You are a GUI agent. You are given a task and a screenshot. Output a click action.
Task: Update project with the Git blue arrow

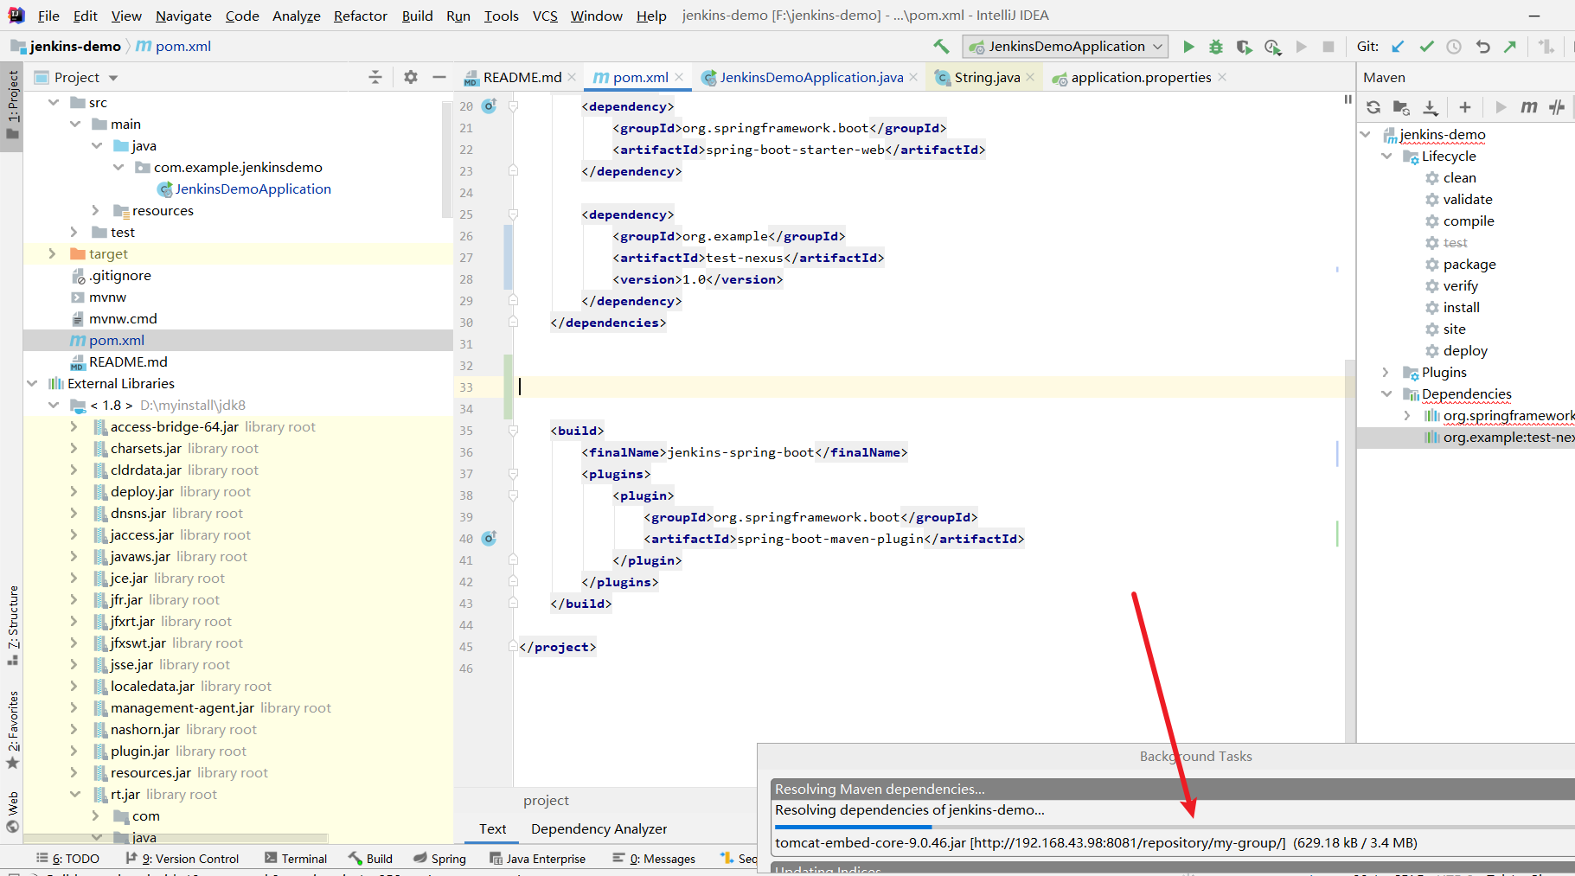coord(1399,47)
